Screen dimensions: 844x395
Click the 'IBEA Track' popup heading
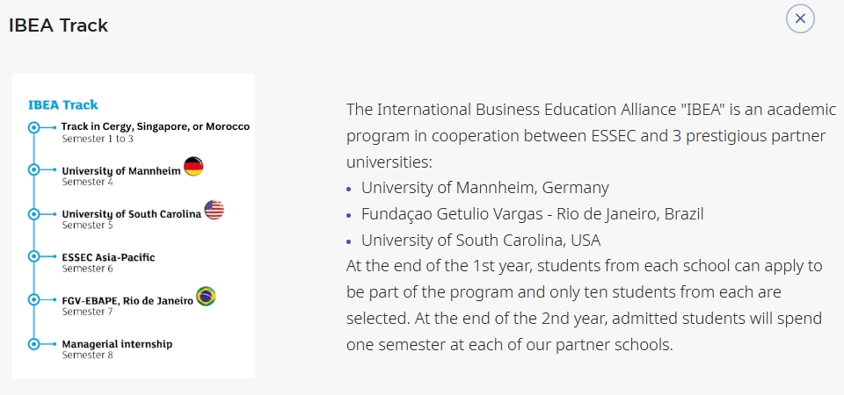(58, 25)
